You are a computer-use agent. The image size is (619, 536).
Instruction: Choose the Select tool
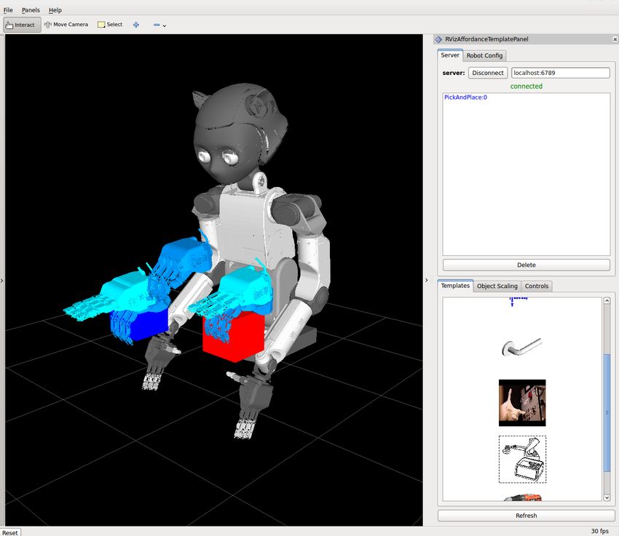coord(110,25)
